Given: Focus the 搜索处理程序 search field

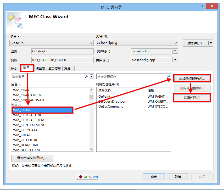Looking at the screenshot, I should (x=131, y=77).
